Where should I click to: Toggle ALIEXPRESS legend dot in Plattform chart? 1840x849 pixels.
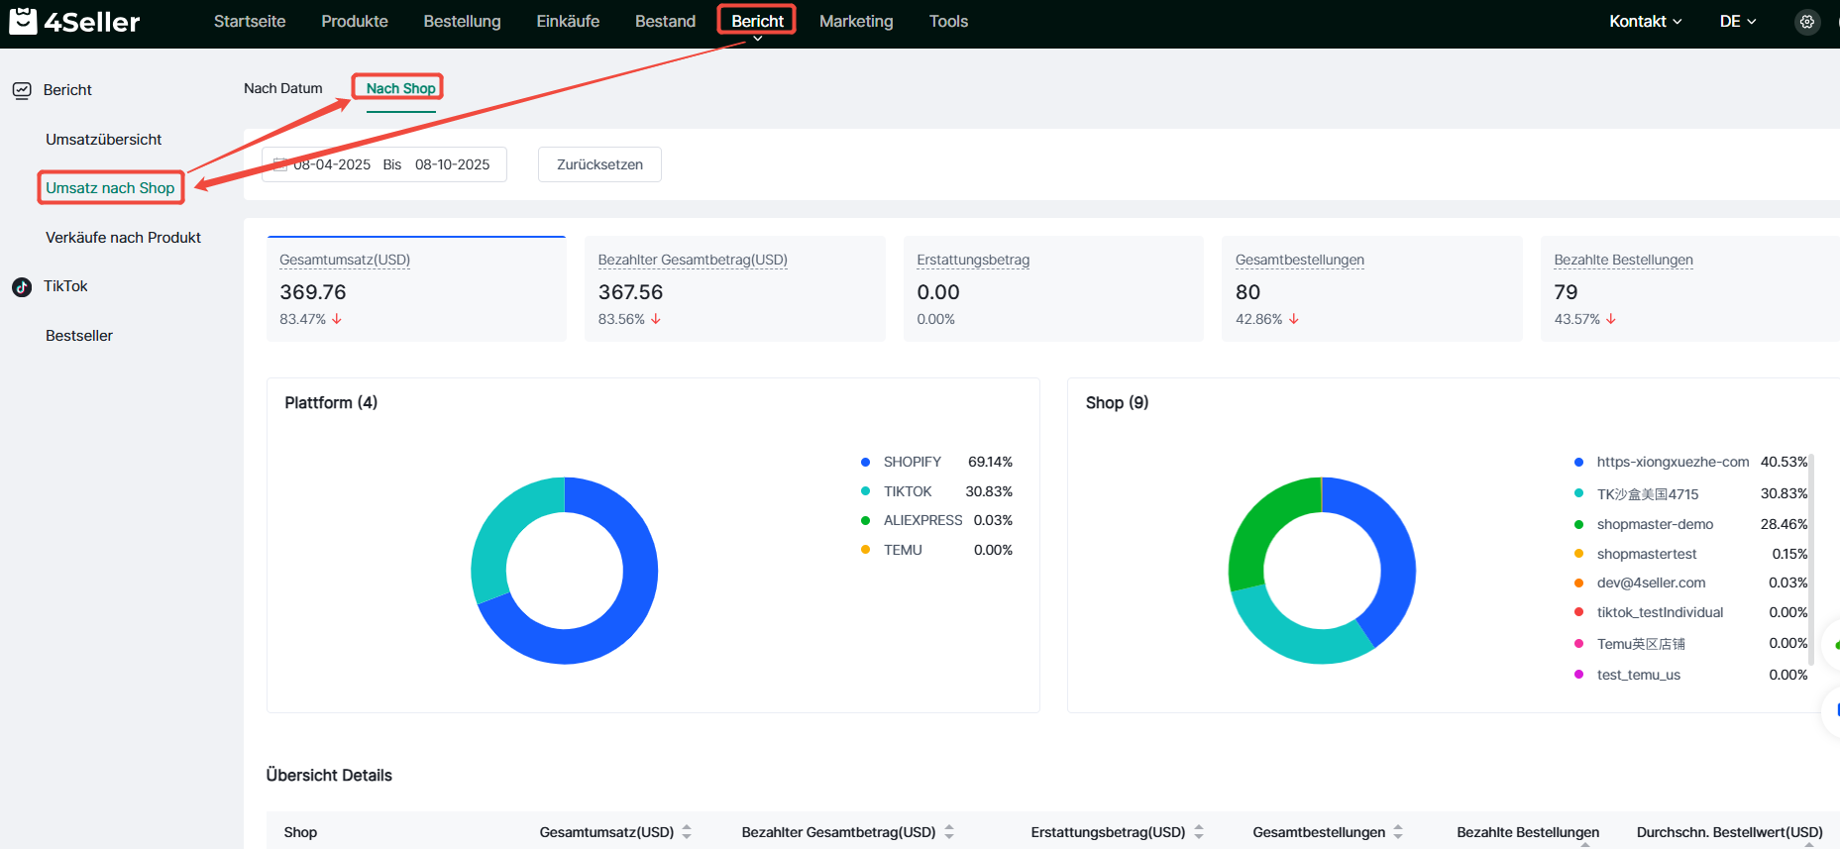(x=865, y=520)
